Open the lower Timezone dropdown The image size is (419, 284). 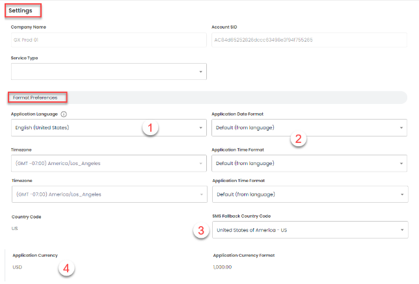click(109, 194)
